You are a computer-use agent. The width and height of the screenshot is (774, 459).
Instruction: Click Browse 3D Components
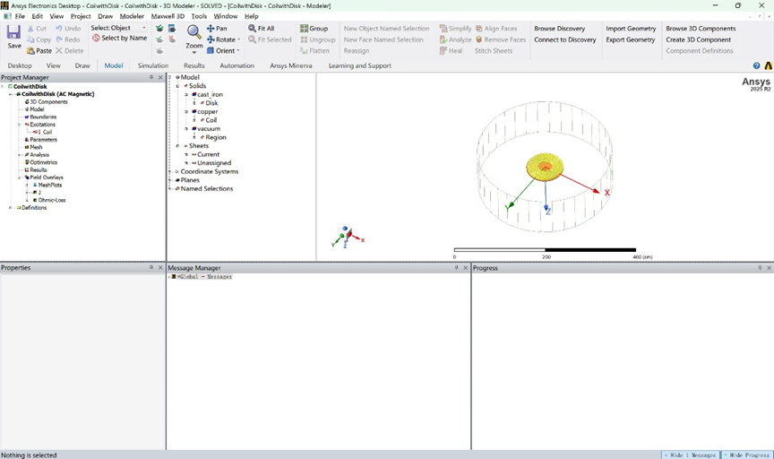pyautogui.click(x=701, y=29)
